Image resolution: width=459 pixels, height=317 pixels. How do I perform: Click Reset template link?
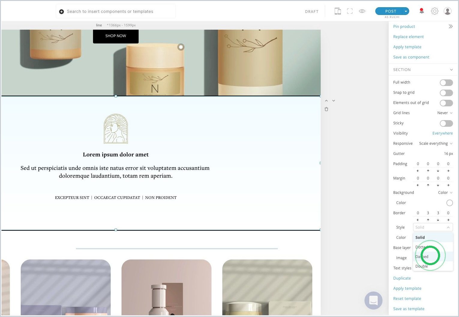(x=407, y=298)
